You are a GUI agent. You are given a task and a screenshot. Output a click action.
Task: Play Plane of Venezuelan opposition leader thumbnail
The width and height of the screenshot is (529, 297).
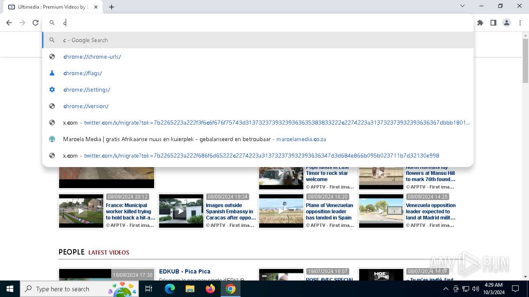coord(281,211)
